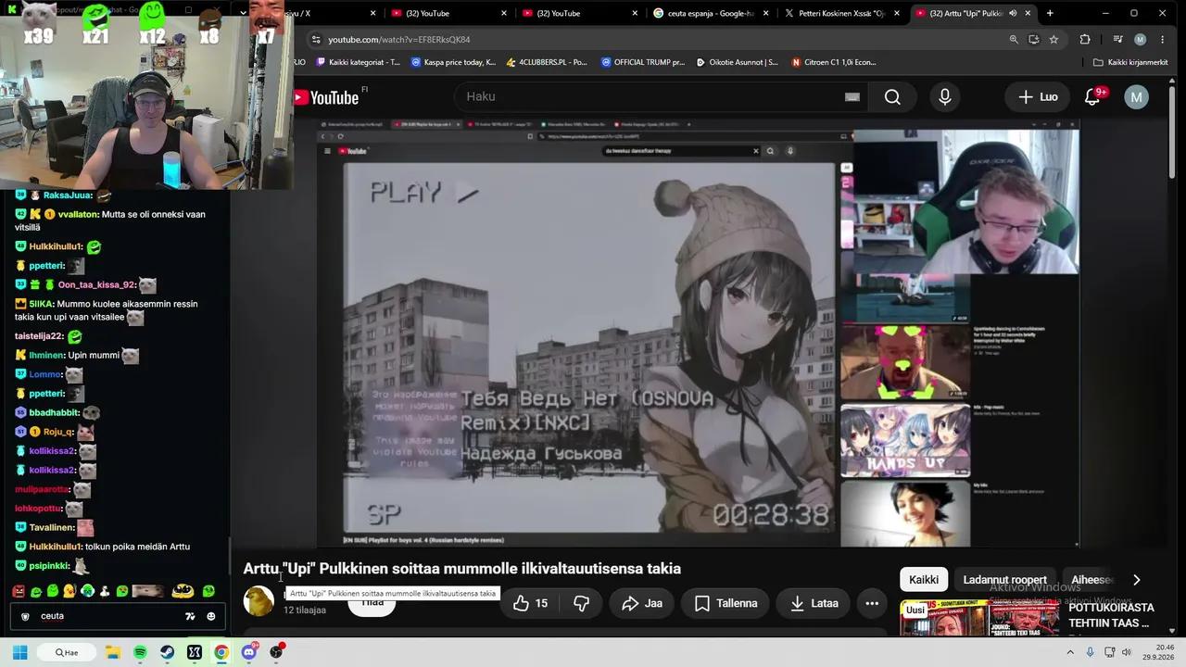The width and height of the screenshot is (1186, 667).
Task: Start voice search with the microphone icon
Action: (x=945, y=97)
